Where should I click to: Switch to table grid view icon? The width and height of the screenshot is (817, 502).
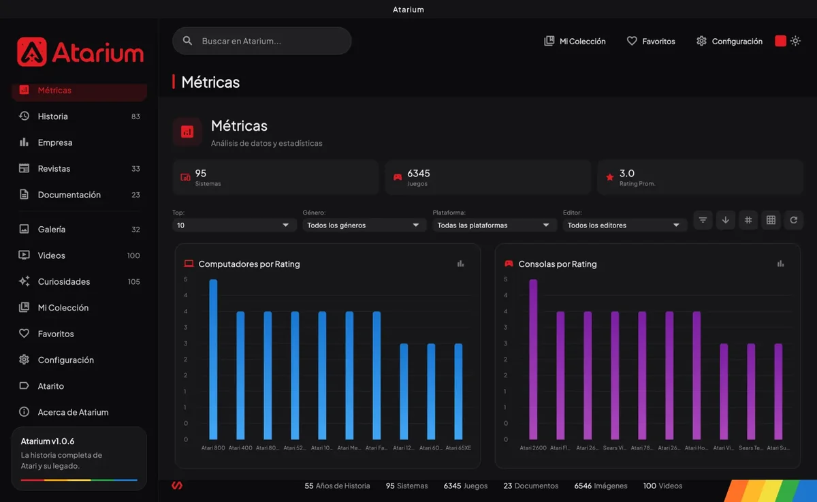(x=771, y=220)
